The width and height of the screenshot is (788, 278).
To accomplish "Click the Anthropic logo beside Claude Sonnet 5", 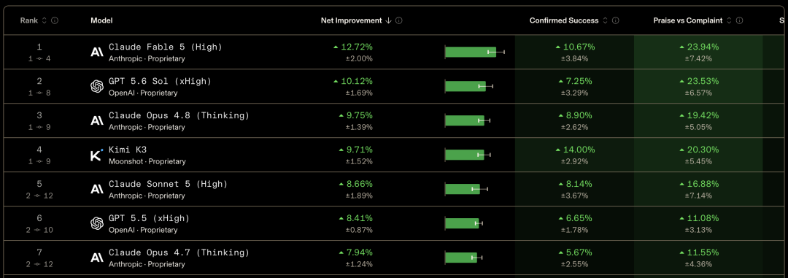I will tap(96, 189).
